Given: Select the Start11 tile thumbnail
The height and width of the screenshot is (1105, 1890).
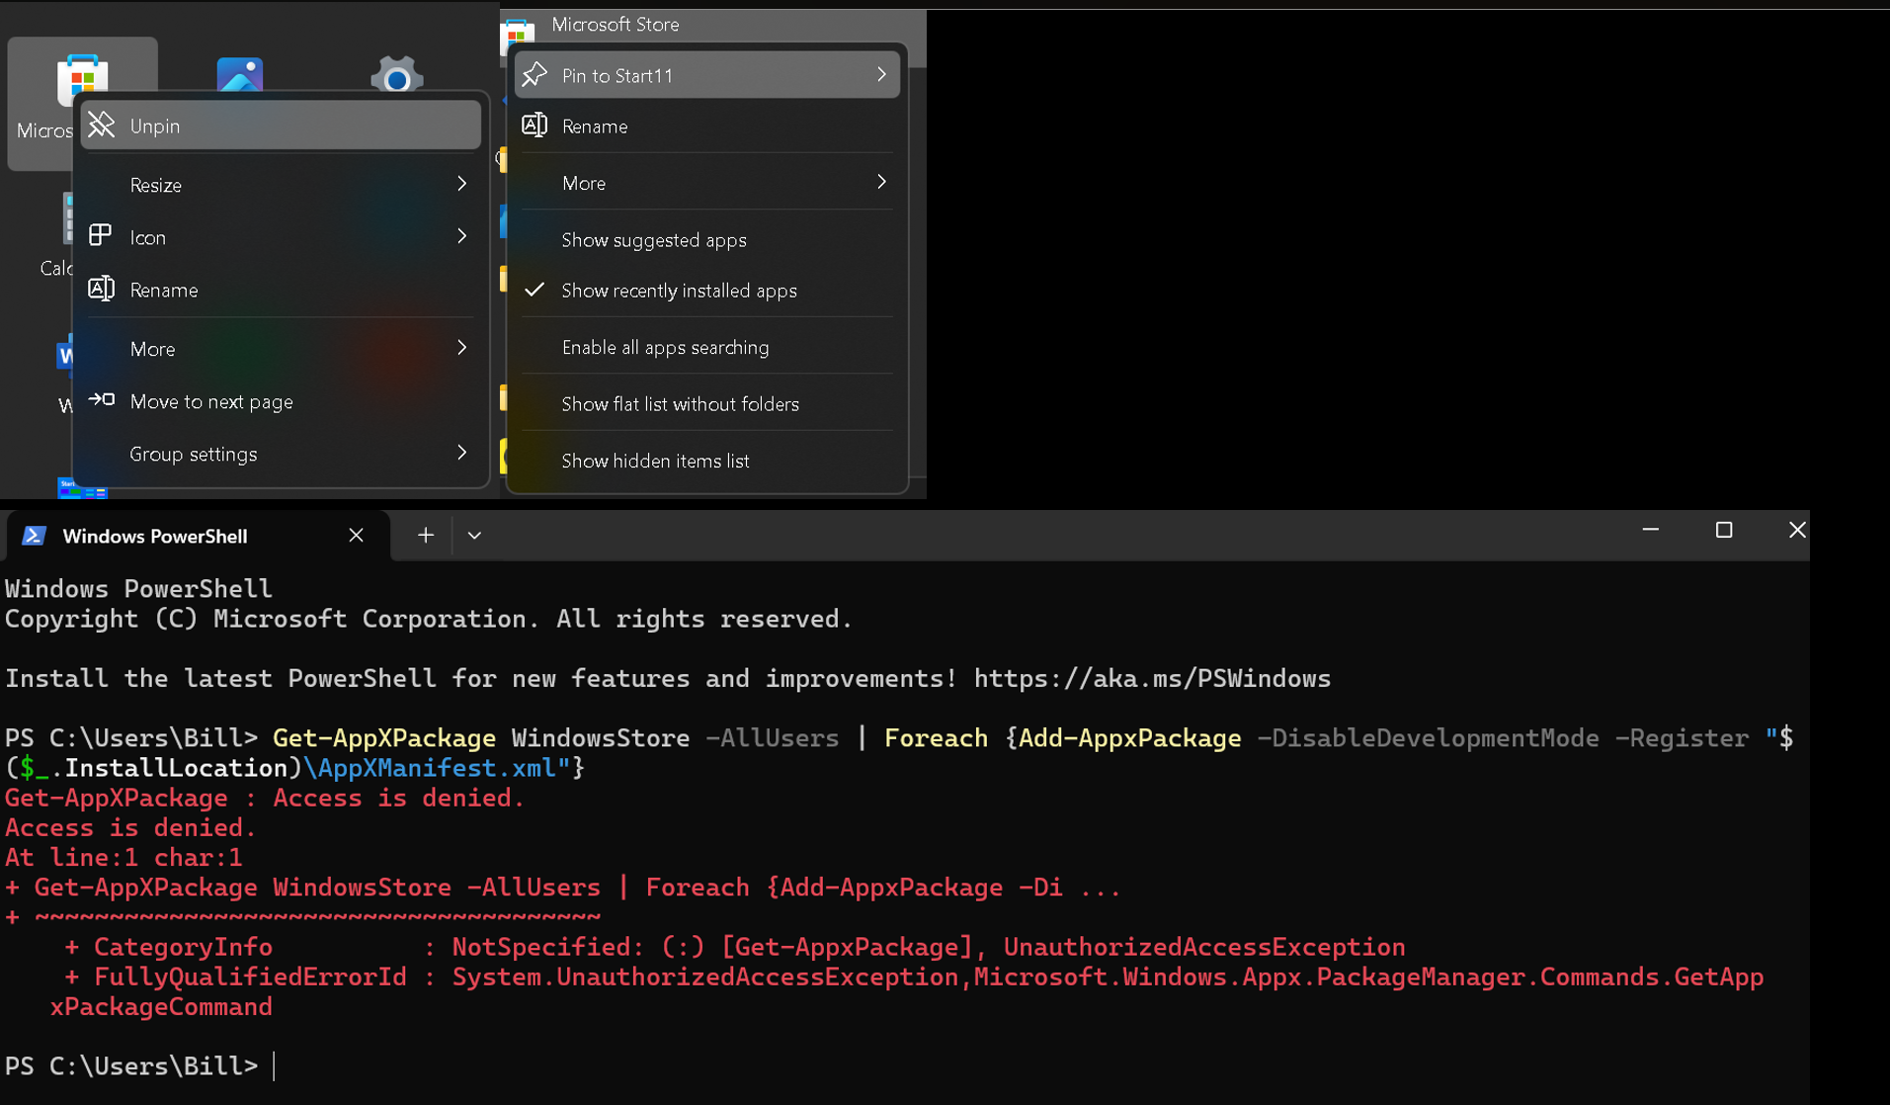Looking at the screenshot, I should click(81, 486).
